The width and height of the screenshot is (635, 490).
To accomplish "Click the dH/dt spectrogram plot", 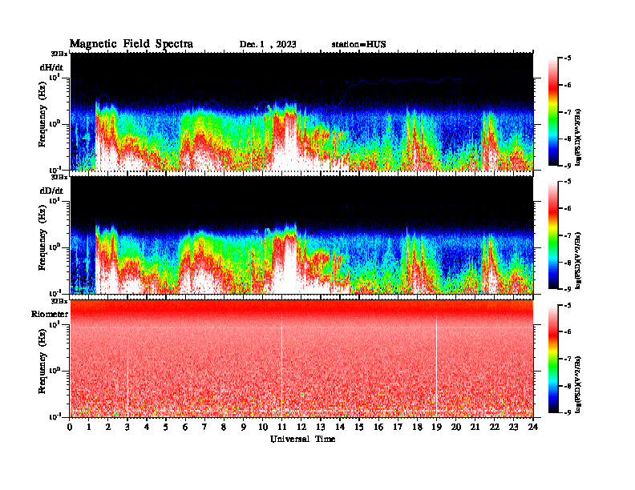I will click(x=301, y=111).
